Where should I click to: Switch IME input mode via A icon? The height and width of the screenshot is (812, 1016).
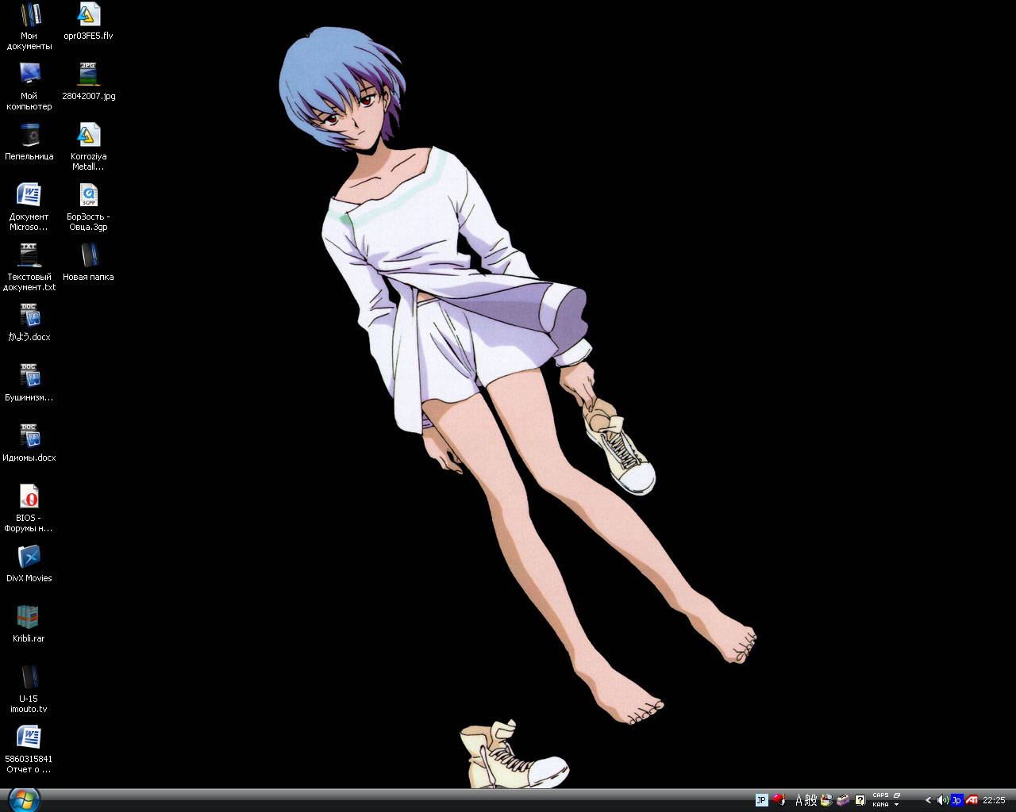[799, 800]
